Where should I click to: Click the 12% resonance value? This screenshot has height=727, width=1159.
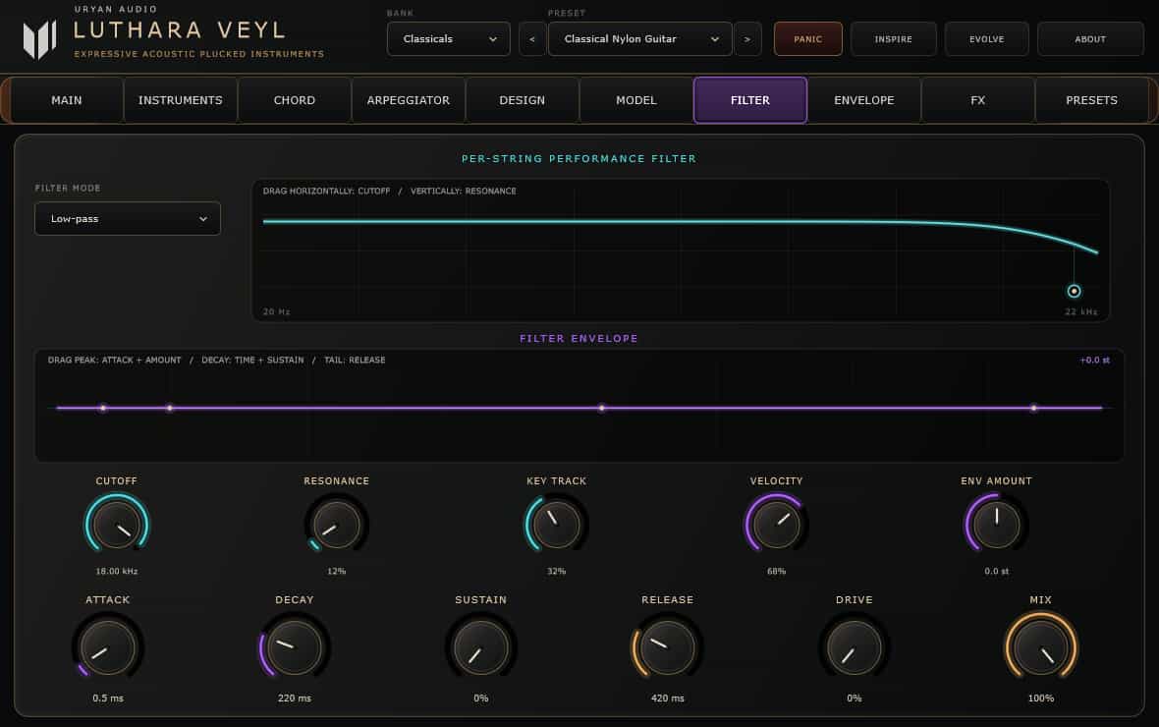(x=336, y=571)
